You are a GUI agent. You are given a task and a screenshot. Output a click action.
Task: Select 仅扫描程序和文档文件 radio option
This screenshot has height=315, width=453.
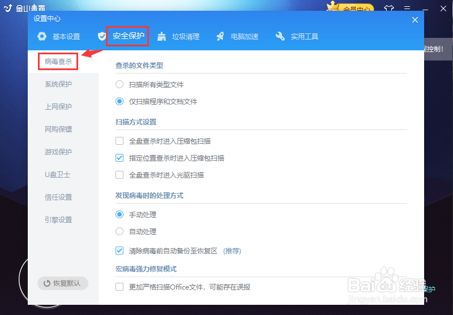pyautogui.click(x=119, y=102)
